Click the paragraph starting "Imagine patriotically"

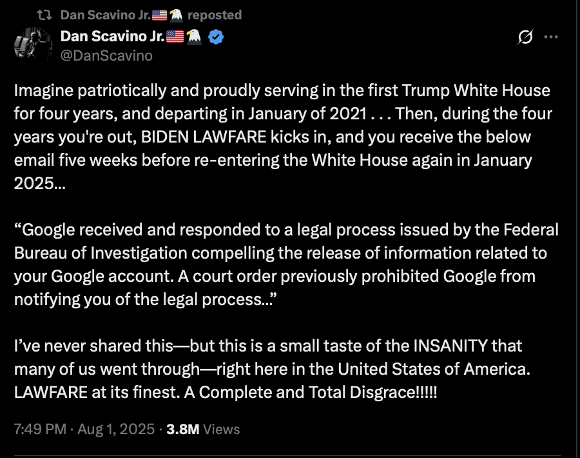[x=280, y=137]
